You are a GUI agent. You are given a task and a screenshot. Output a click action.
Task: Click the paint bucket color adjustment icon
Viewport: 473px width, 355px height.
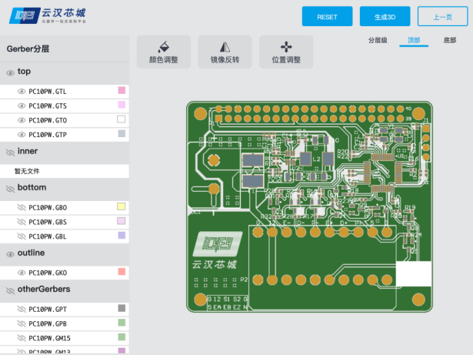pyautogui.click(x=163, y=46)
